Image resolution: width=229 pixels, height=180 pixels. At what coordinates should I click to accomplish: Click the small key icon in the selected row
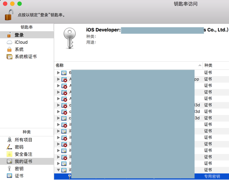70,176
